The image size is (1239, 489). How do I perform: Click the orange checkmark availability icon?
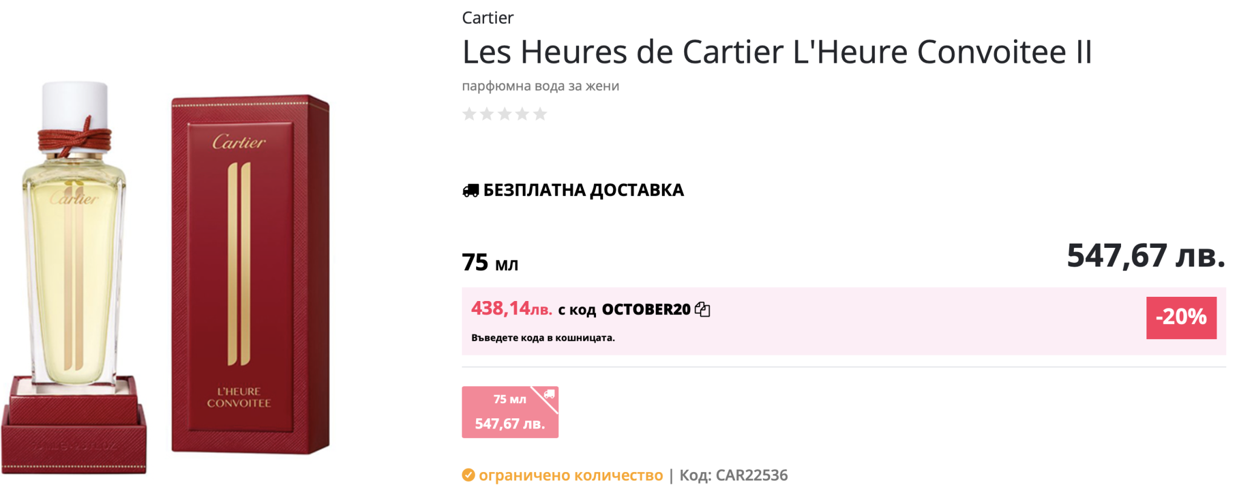468,475
